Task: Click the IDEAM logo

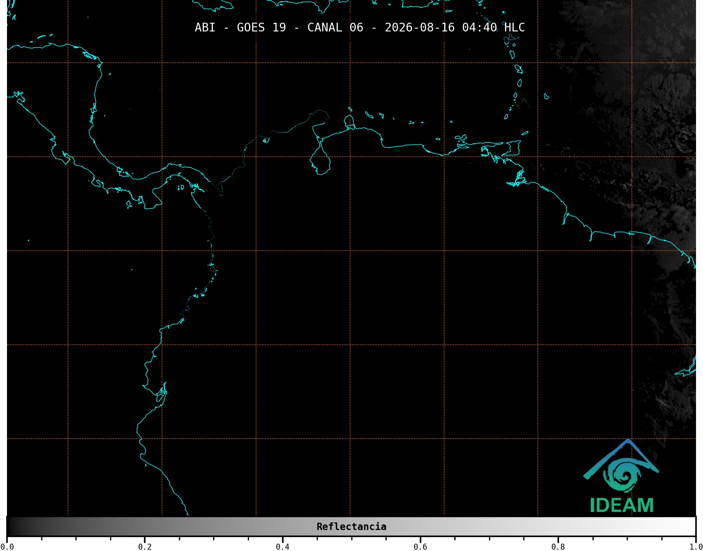Action: click(x=621, y=476)
